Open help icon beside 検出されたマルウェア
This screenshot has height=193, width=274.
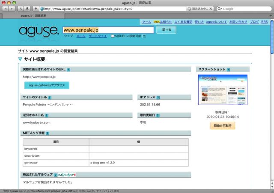coord(56,175)
